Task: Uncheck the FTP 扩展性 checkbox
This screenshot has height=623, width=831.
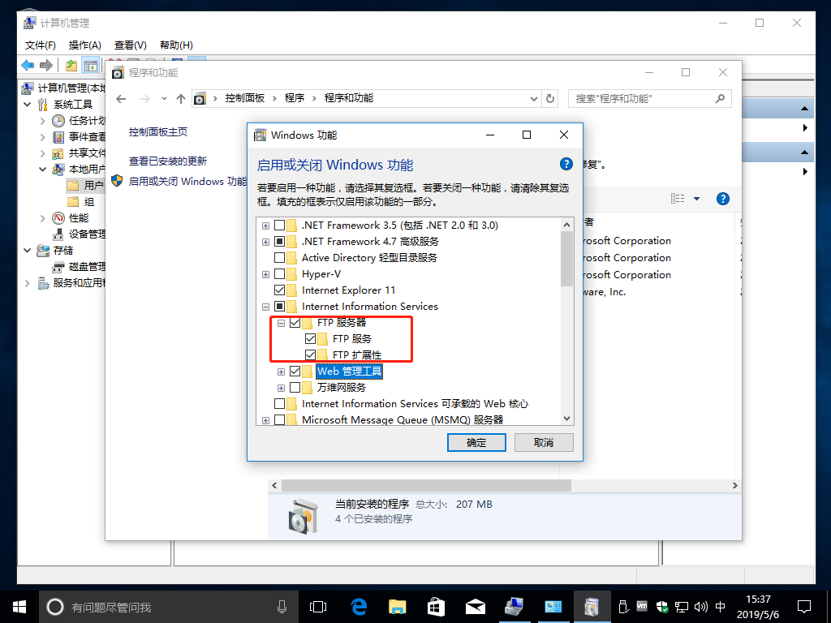Action: 311,355
